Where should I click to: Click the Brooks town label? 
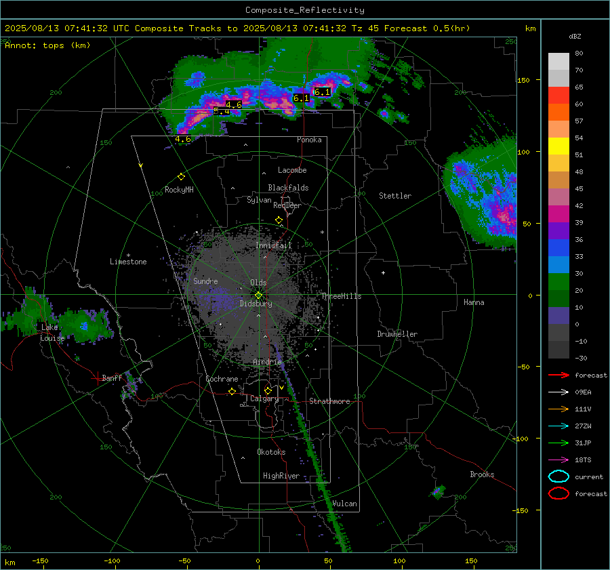coord(482,474)
